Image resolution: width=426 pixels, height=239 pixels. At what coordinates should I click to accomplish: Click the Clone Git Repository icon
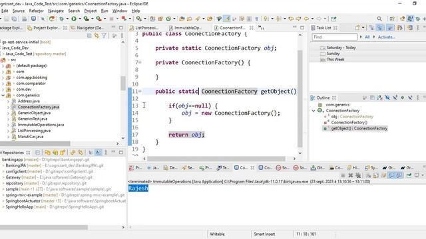click(55, 153)
